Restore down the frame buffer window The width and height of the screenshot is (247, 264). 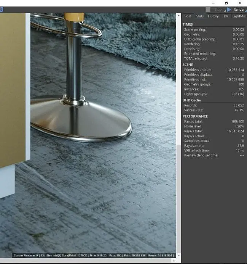[226, 3]
